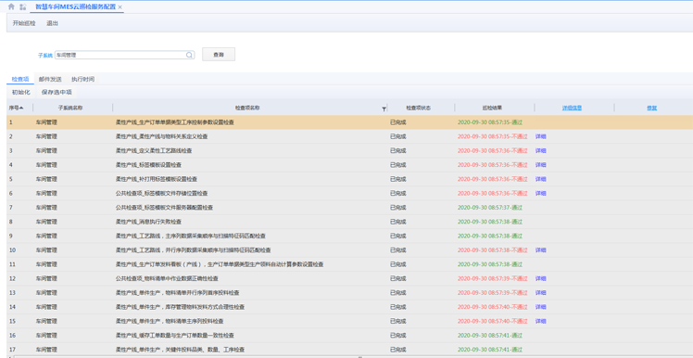This screenshot has width=693, height=358.
Task: Open the window list icon beside home
Action: click(22, 6)
